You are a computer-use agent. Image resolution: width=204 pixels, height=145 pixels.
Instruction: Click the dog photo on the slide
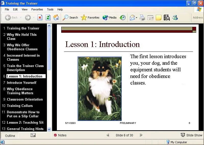click(100, 89)
